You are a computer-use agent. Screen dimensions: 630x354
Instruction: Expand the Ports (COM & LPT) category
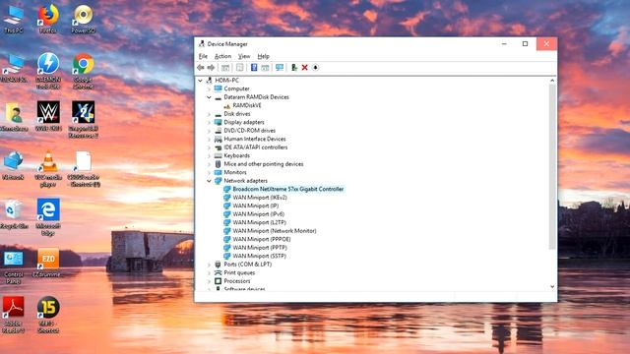pyautogui.click(x=209, y=265)
